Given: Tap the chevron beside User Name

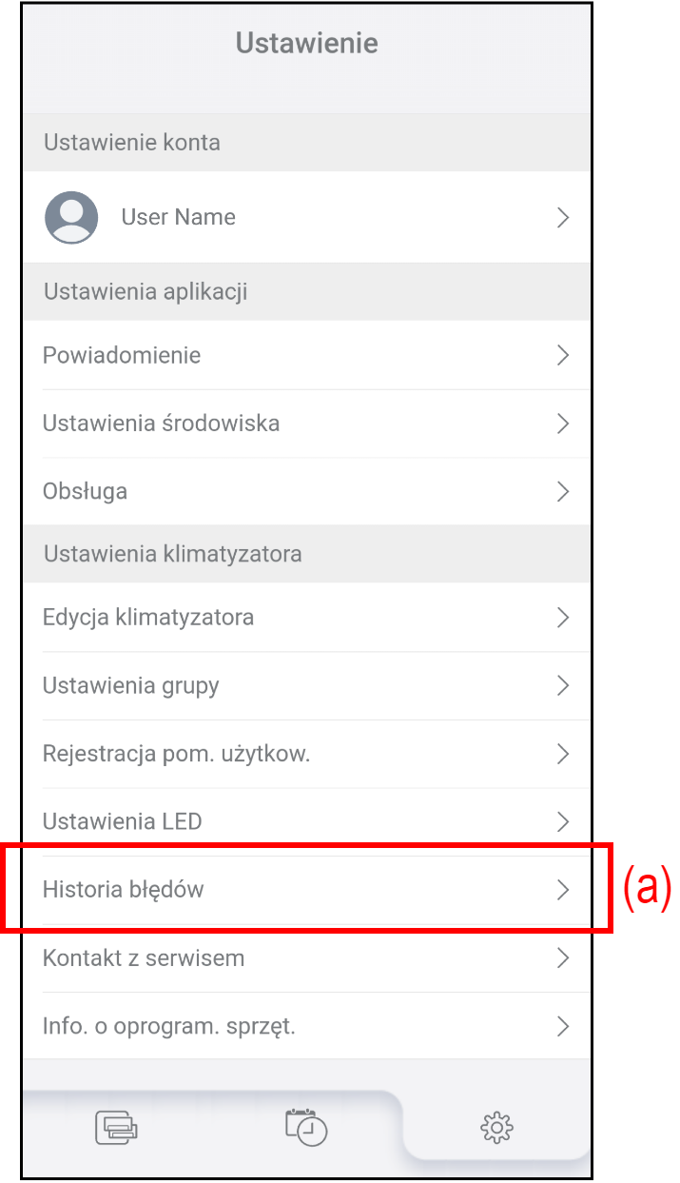Looking at the screenshot, I should pyautogui.click(x=562, y=218).
